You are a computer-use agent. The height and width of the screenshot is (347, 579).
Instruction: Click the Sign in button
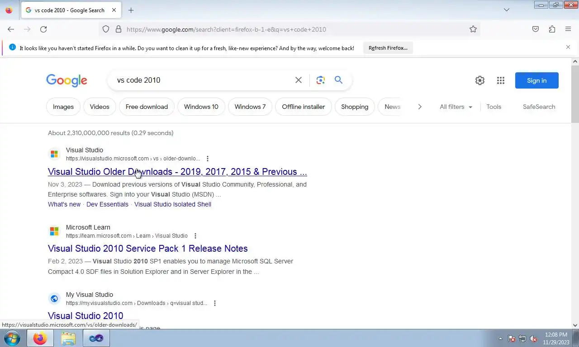[x=537, y=80]
